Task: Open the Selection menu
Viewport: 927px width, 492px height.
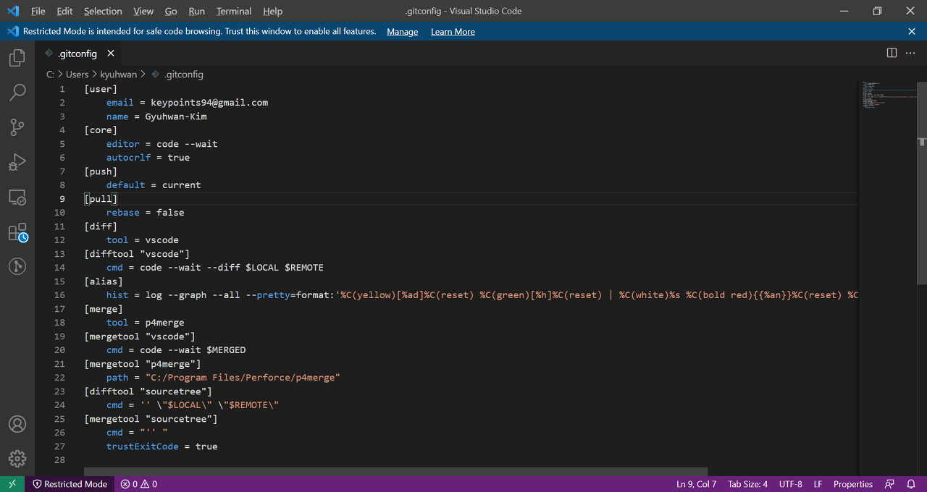Action: 103,11
